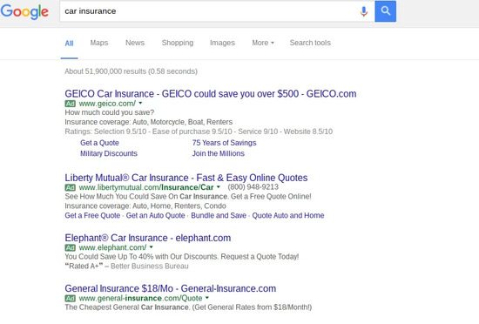Click The Cheapest General Car Insurance text

(188, 307)
